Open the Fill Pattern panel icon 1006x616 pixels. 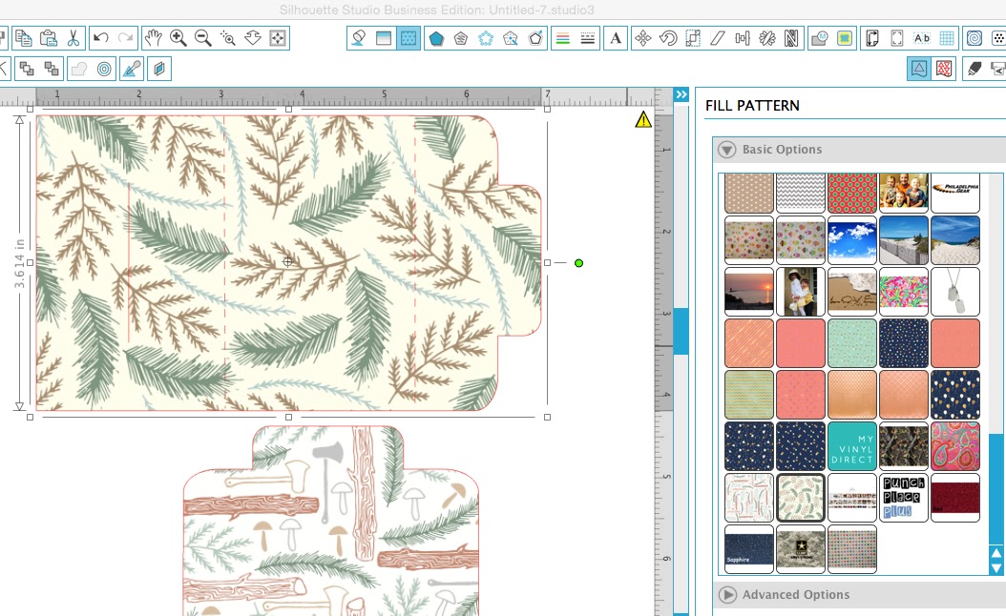tap(409, 38)
